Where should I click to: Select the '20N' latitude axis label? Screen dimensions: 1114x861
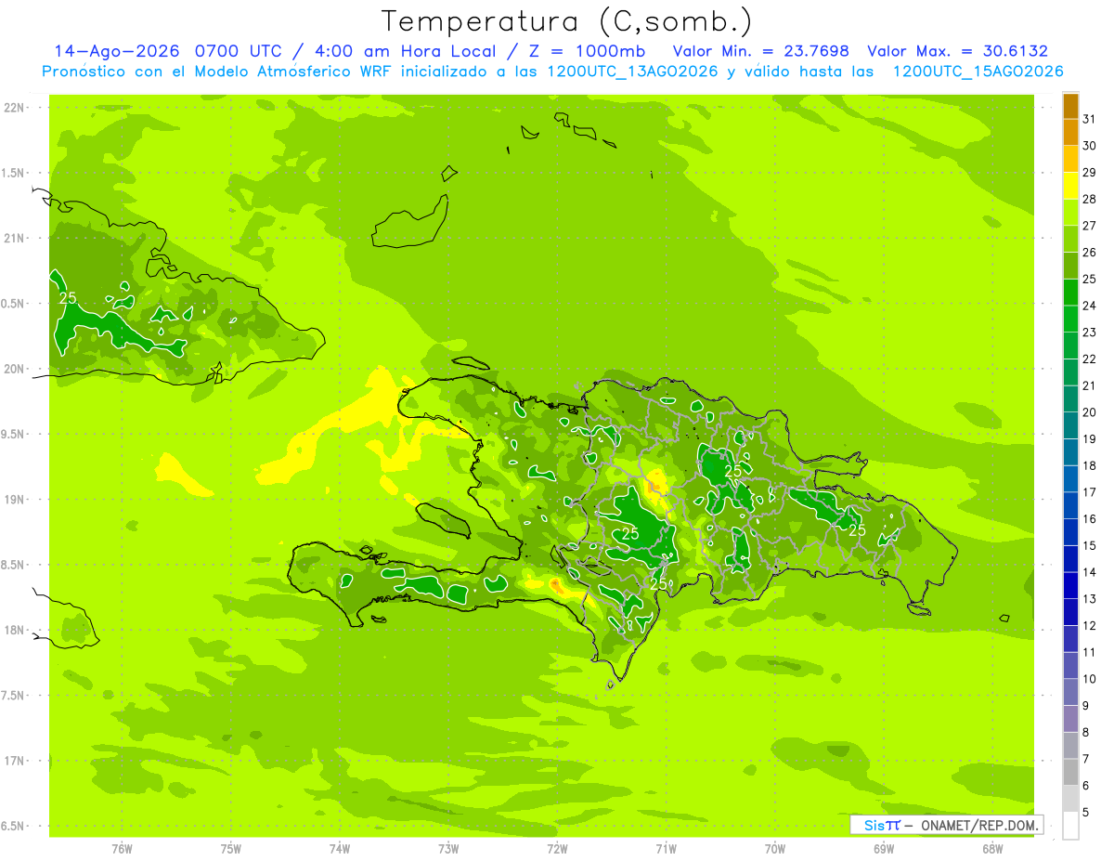(14, 369)
